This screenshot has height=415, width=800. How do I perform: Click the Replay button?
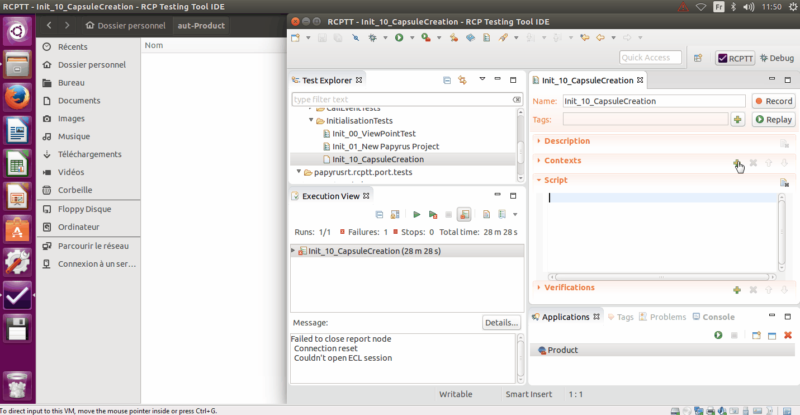click(x=774, y=120)
